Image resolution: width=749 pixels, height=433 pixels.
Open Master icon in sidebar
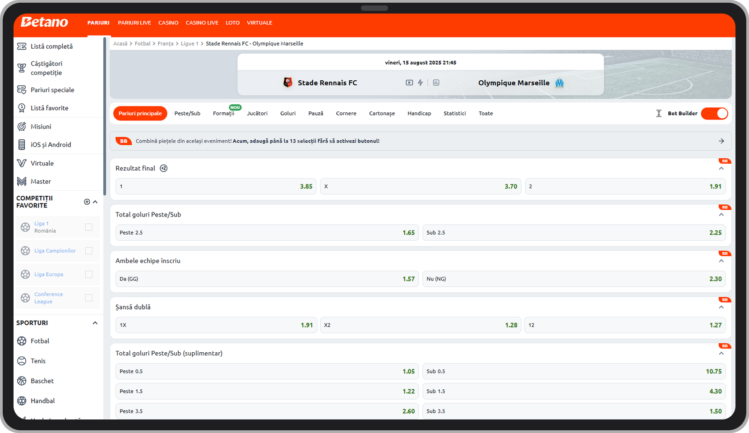click(x=22, y=181)
